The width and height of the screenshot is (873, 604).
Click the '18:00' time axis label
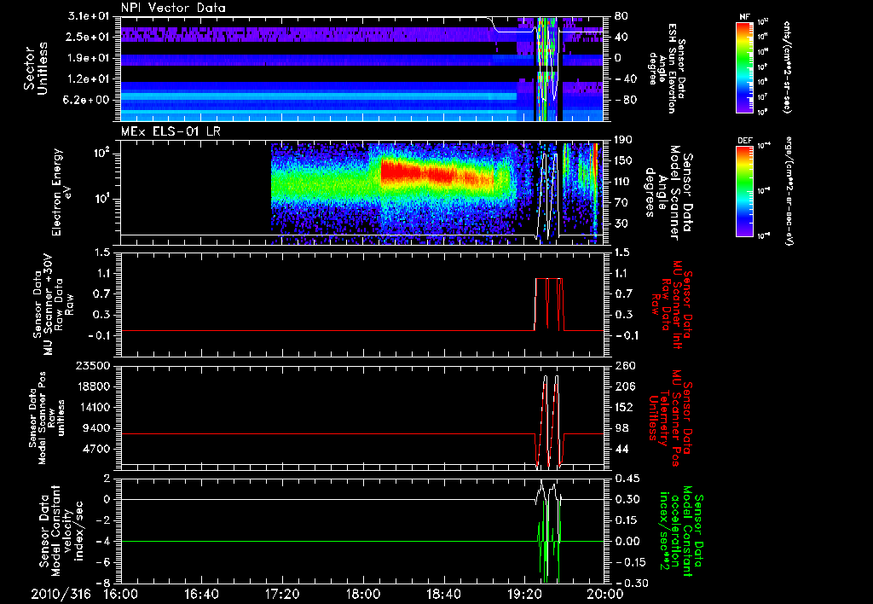363,594
